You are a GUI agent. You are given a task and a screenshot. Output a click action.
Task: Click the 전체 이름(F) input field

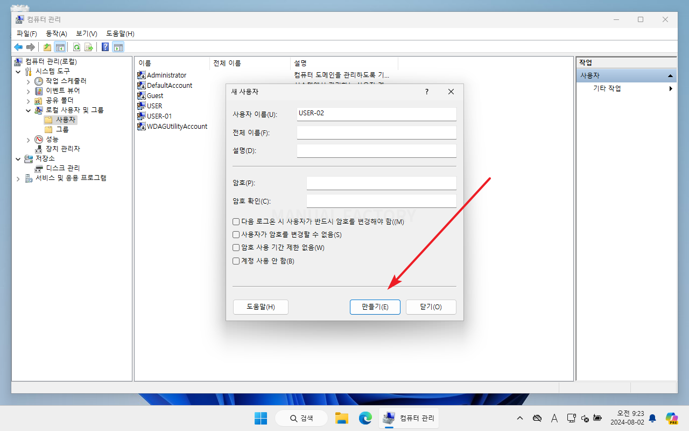point(376,133)
